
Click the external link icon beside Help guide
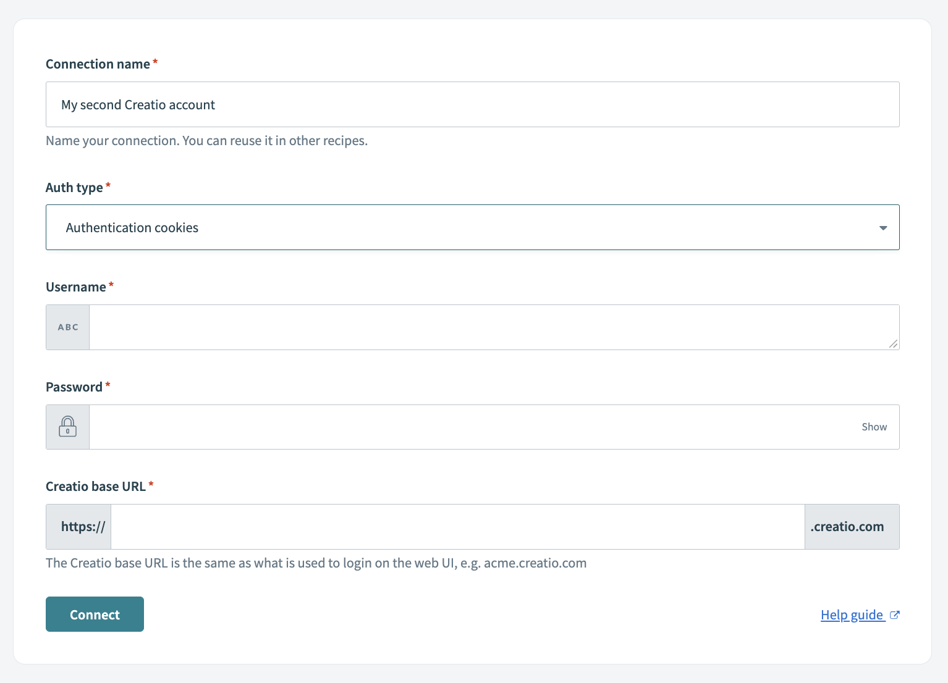894,614
